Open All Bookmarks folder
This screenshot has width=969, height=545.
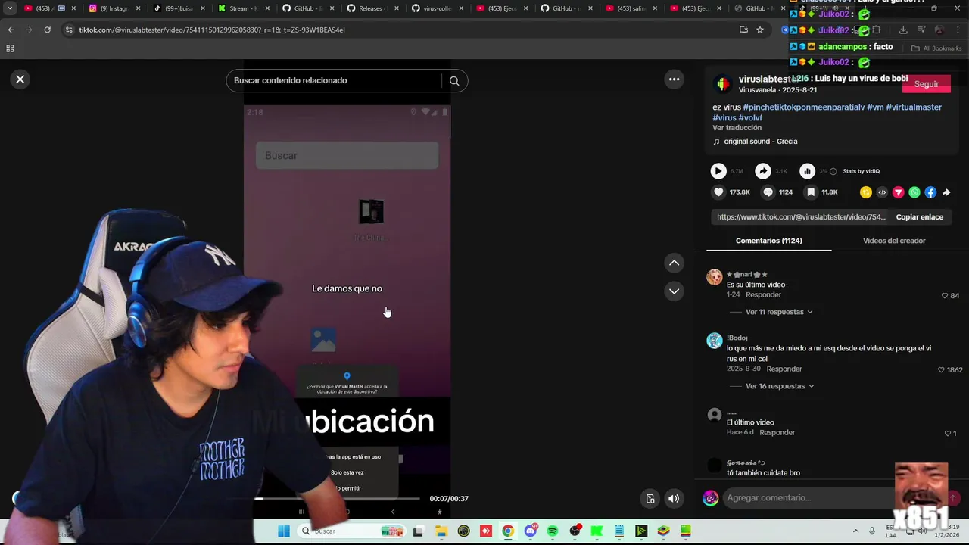coord(936,48)
